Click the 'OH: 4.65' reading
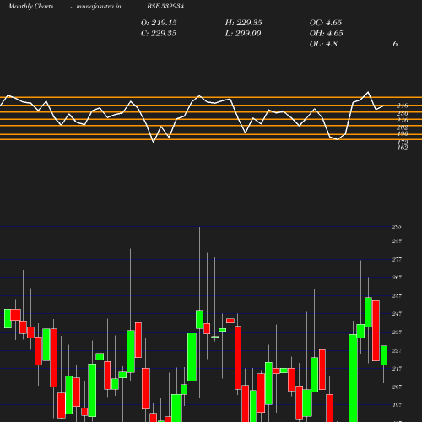The image size is (422, 422). (x=327, y=34)
